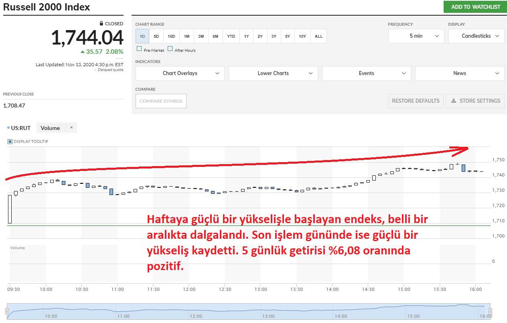Click the Delayed quote note
Image resolution: width=507 pixels, height=323 pixels.
pos(111,70)
